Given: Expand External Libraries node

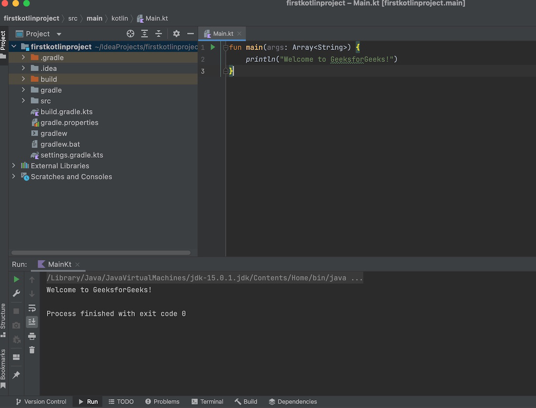Looking at the screenshot, I should pos(14,166).
